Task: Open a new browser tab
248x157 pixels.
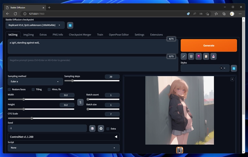Action: pyautogui.click(x=49, y=8)
